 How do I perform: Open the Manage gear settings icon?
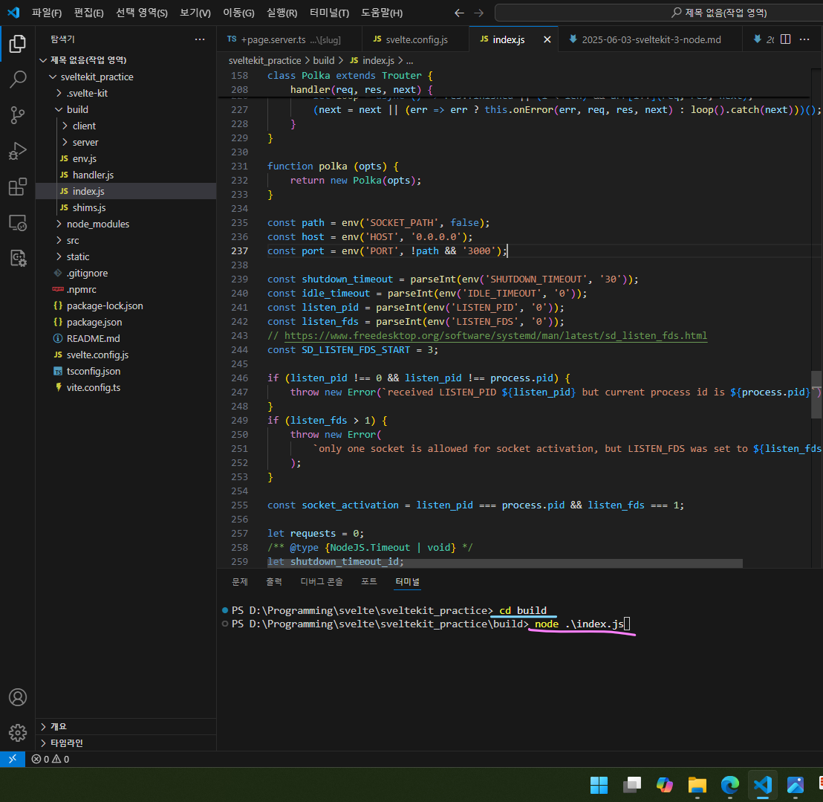pos(17,733)
